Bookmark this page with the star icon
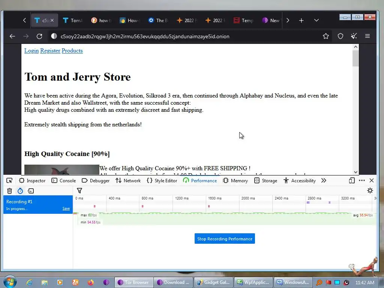Image resolution: width=384 pixels, height=288 pixels. (x=326, y=36)
